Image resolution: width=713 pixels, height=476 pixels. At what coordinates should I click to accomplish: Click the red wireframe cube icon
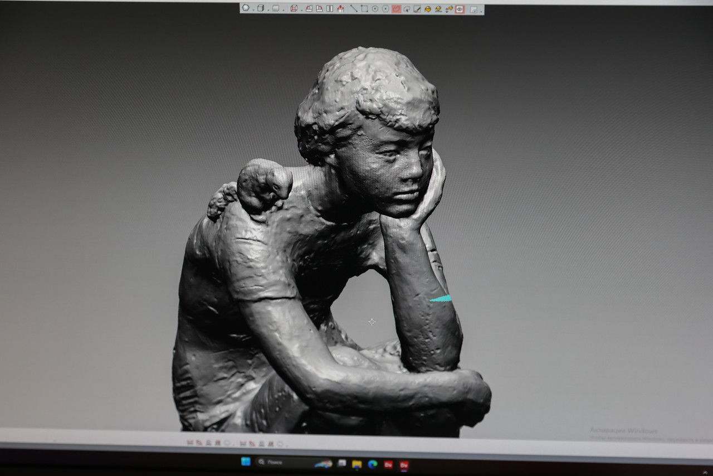click(x=294, y=8)
